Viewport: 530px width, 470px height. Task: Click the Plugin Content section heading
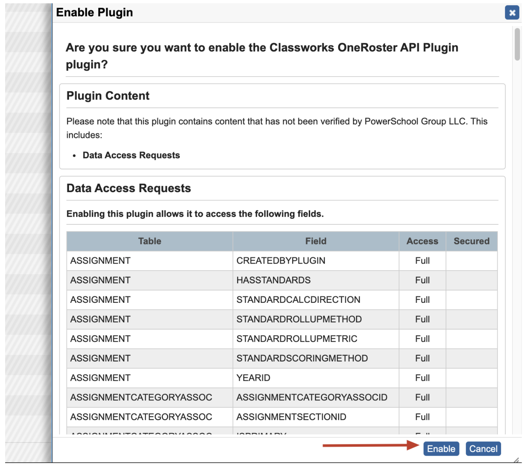point(108,96)
